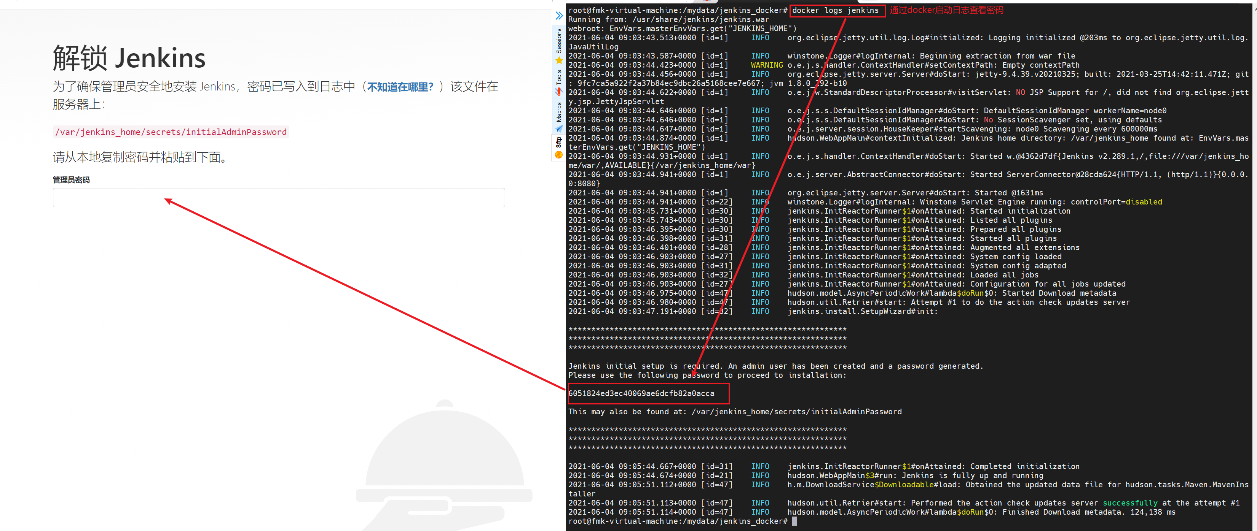Open the Tools side tab label
Viewport: 1257px width, 531px height.
pyautogui.click(x=559, y=78)
